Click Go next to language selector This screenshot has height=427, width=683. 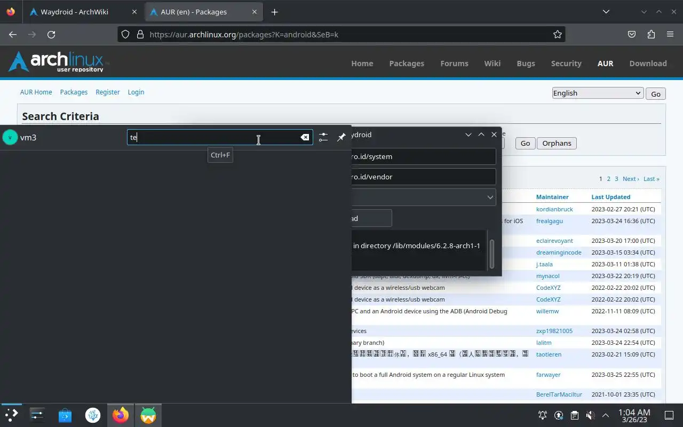(x=655, y=93)
